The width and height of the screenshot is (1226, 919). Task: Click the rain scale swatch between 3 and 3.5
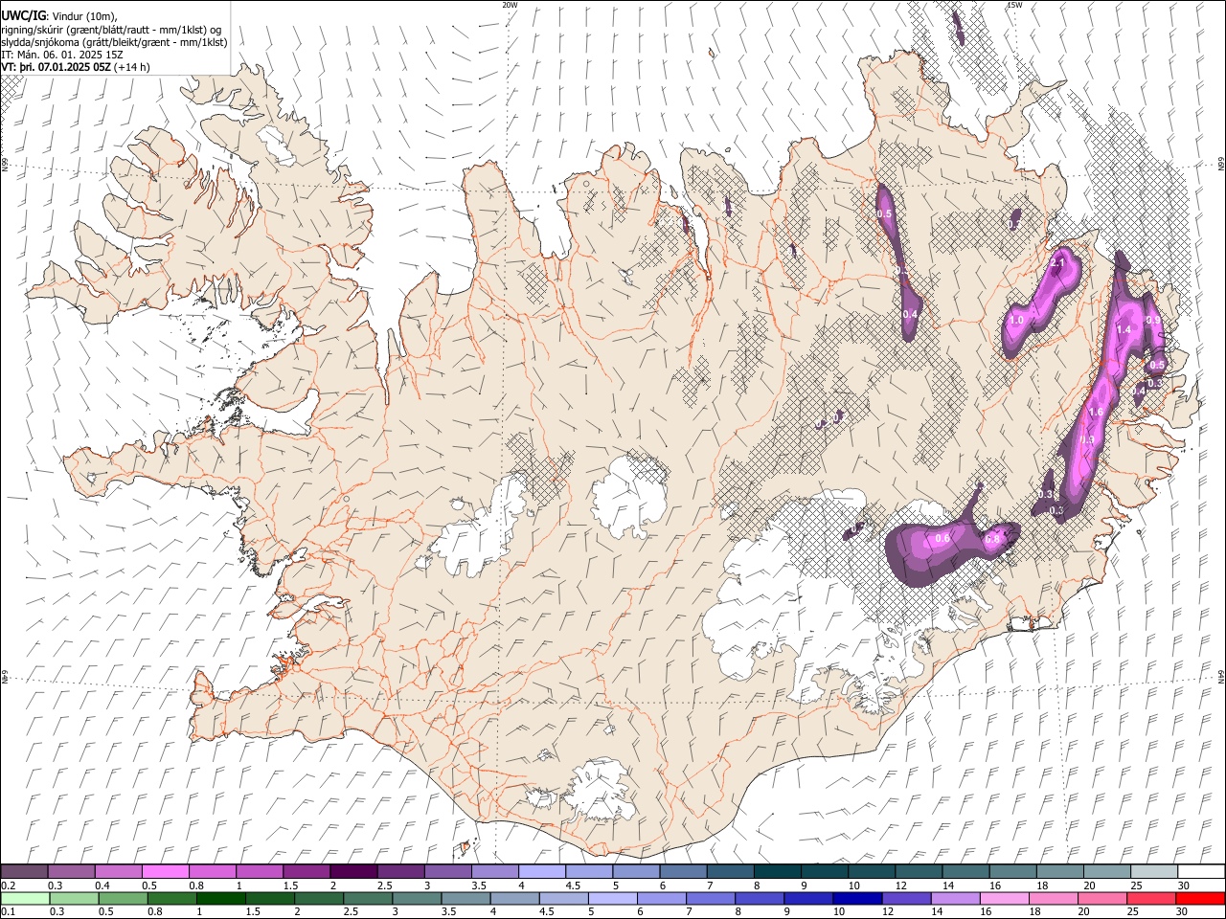pos(417,898)
